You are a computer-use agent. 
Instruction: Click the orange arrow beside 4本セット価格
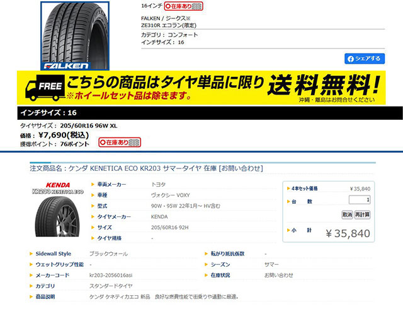288,189
